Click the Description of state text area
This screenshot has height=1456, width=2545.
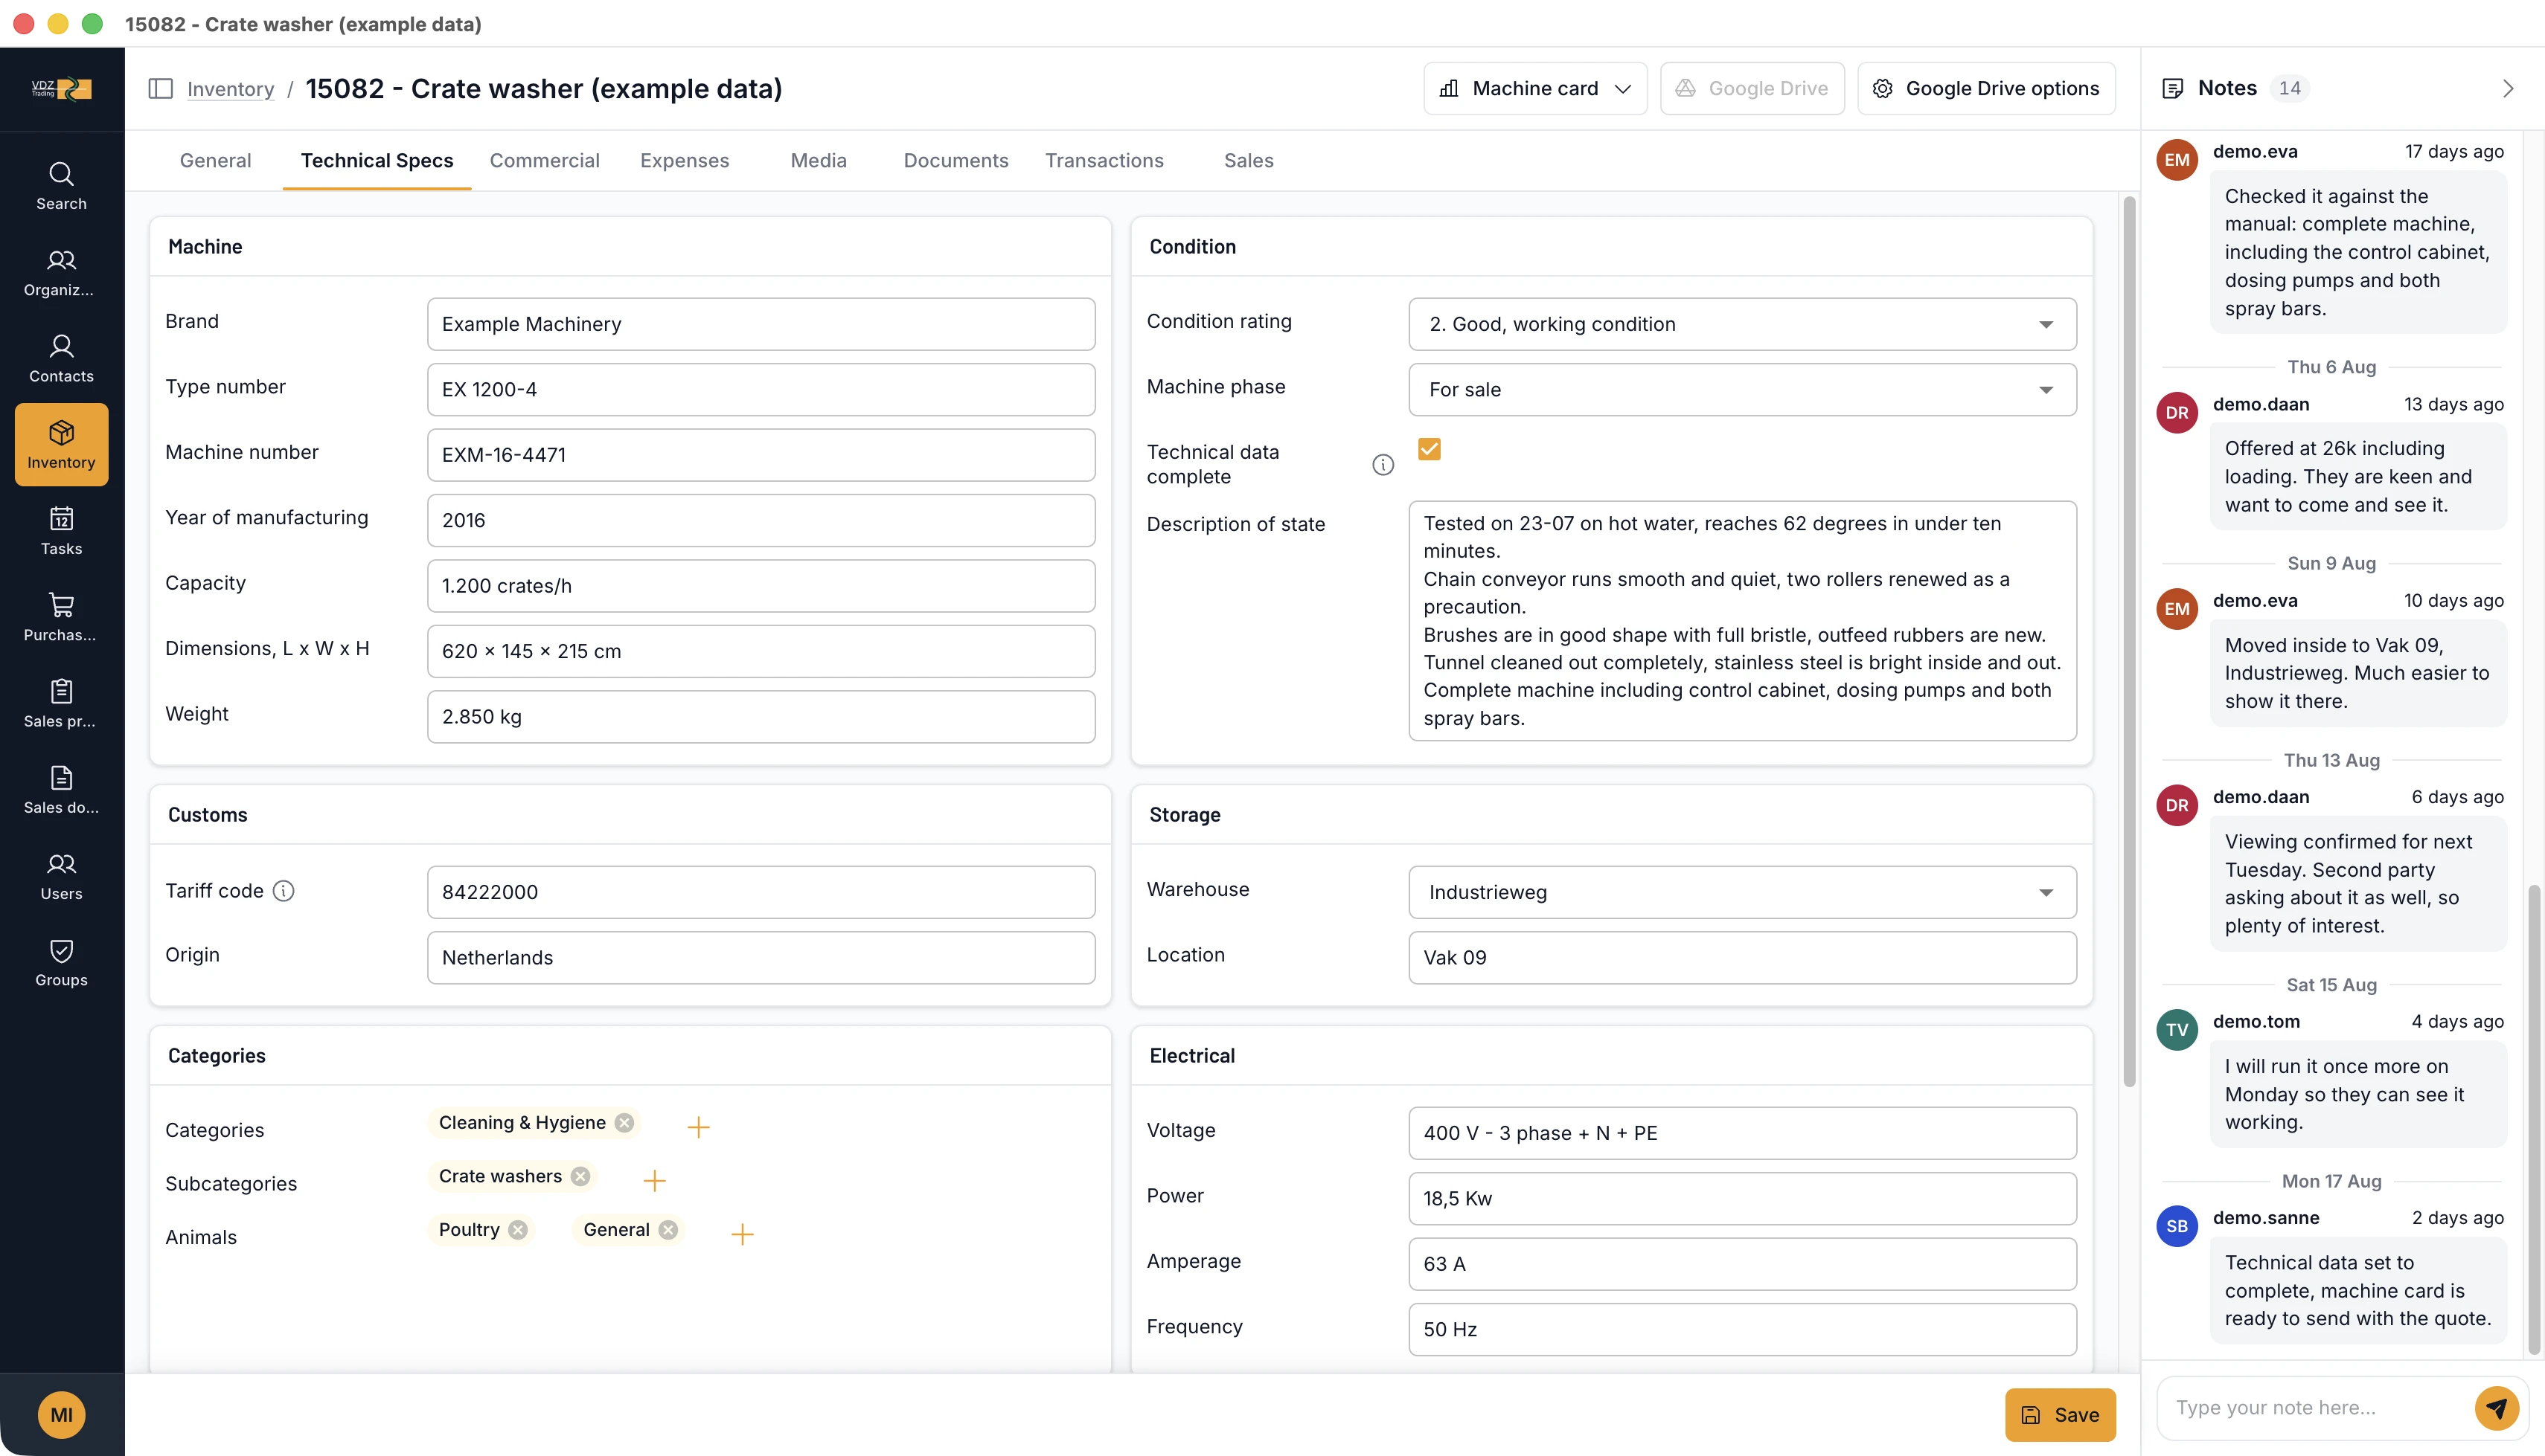click(x=1741, y=620)
